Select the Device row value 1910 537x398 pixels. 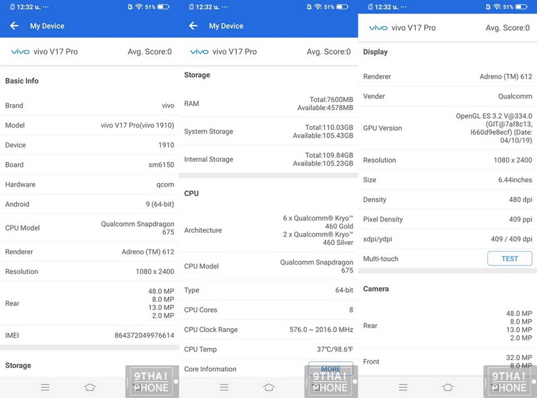pyautogui.click(x=166, y=145)
